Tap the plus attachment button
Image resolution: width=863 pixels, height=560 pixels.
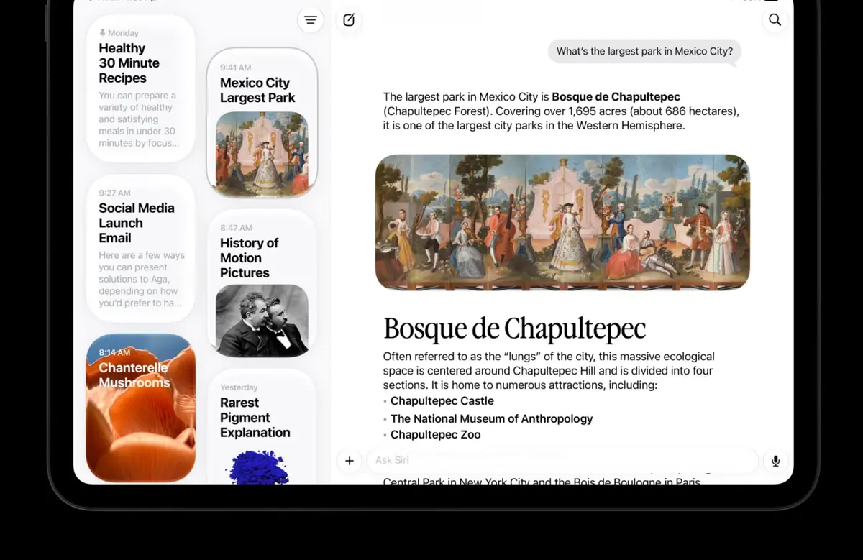(x=350, y=461)
